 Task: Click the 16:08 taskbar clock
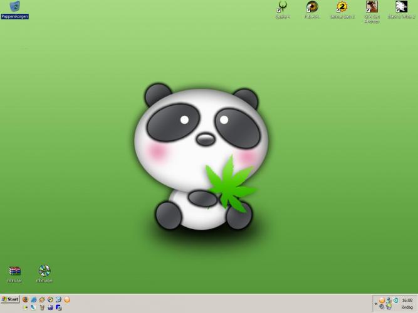[x=407, y=300]
